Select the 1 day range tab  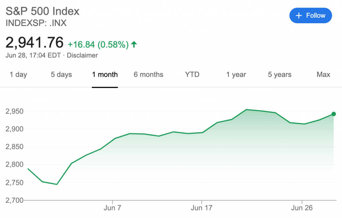point(18,74)
